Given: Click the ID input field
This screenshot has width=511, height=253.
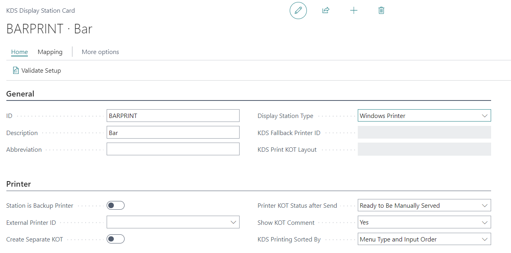Looking at the screenshot, I should click(x=173, y=116).
